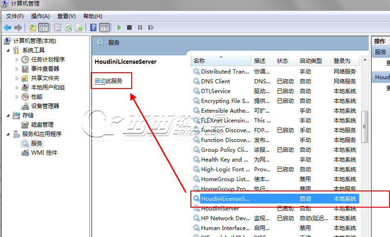Select the Extensible Authe... service row

click(x=276, y=110)
